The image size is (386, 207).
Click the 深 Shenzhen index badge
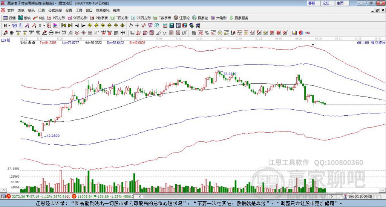pos(75,196)
